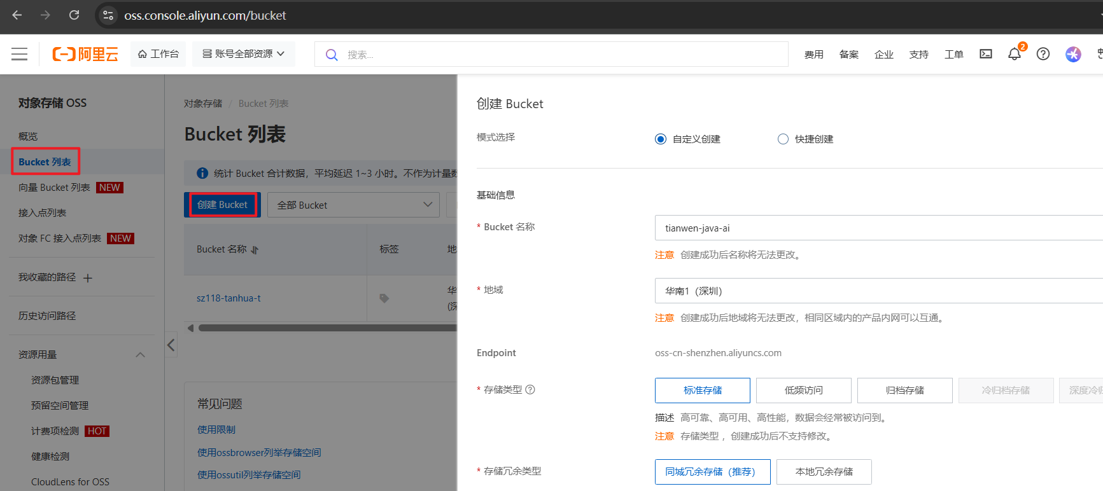Click the Bucket 名称 input field
The width and height of the screenshot is (1103, 491).
click(878, 228)
